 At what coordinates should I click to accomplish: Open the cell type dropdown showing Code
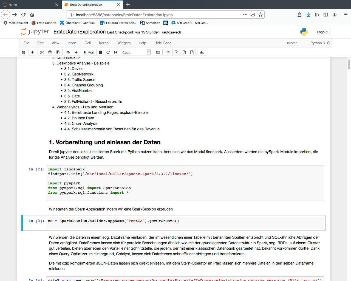136,52
